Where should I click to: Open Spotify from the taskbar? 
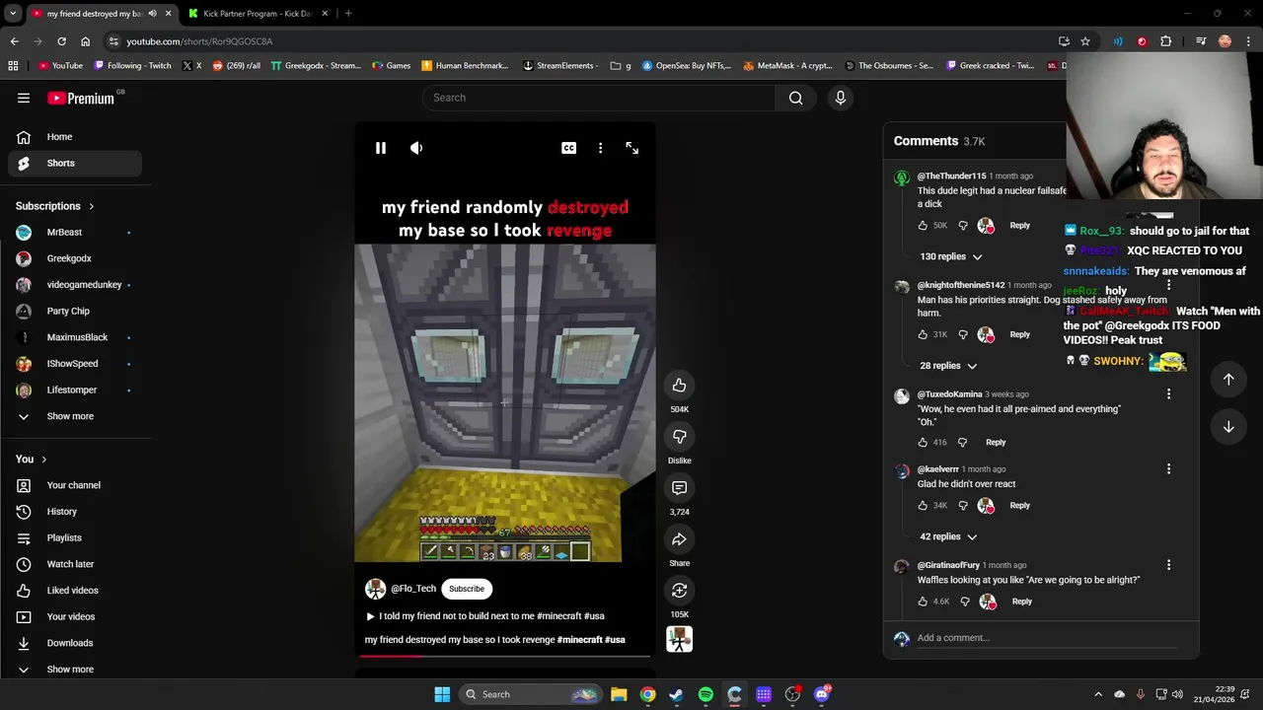(706, 694)
